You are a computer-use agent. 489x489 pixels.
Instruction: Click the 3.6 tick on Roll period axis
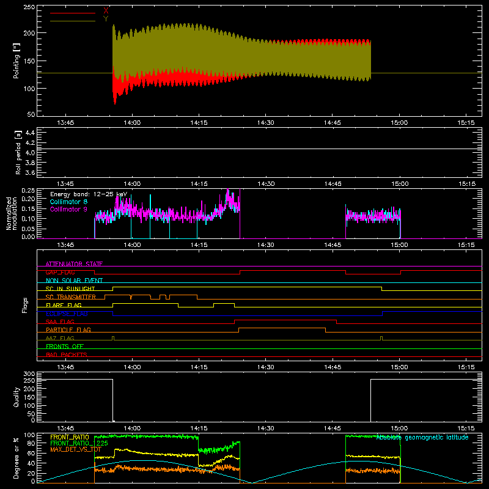click(30, 173)
